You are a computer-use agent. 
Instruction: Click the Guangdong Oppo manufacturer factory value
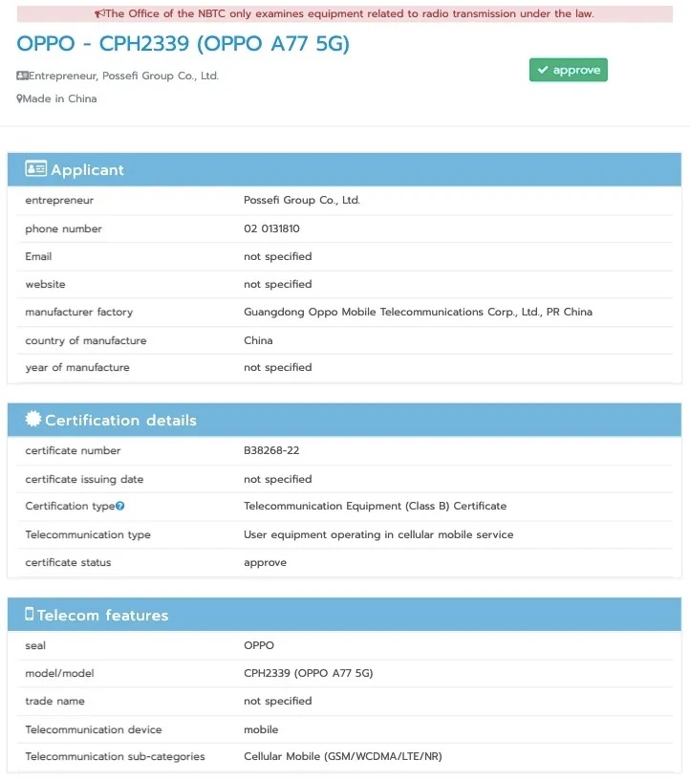[418, 312]
